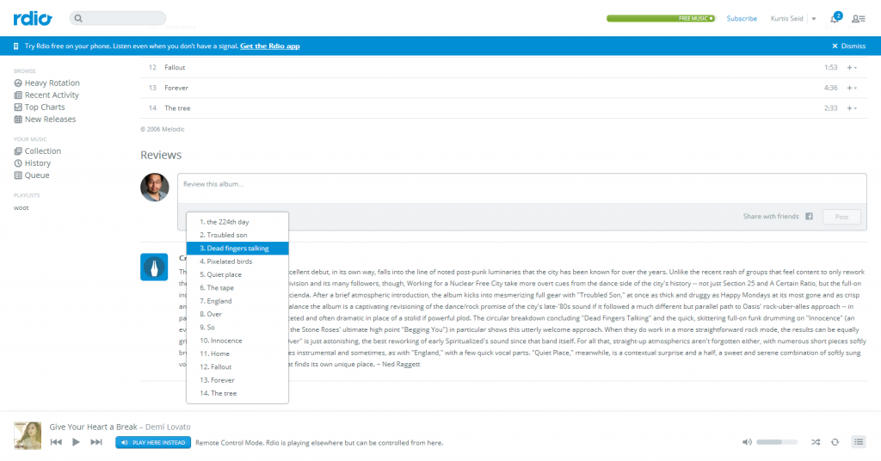The image size is (881, 461).
Task: Expand options for track The tree
Action: [x=852, y=108]
